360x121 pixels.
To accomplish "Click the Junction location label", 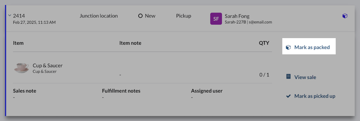I will tap(98, 16).
